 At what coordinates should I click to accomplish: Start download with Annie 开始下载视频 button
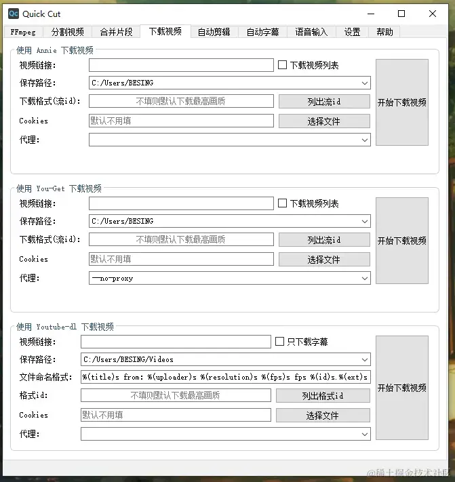(x=402, y=102)
